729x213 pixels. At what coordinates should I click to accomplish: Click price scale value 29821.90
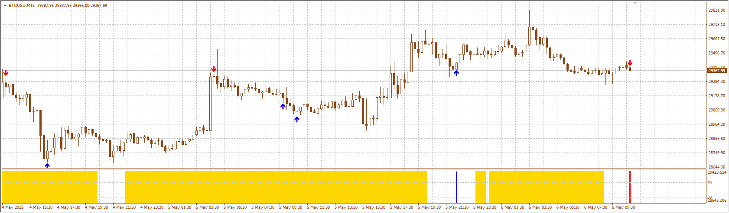click(x=717, y=10)
